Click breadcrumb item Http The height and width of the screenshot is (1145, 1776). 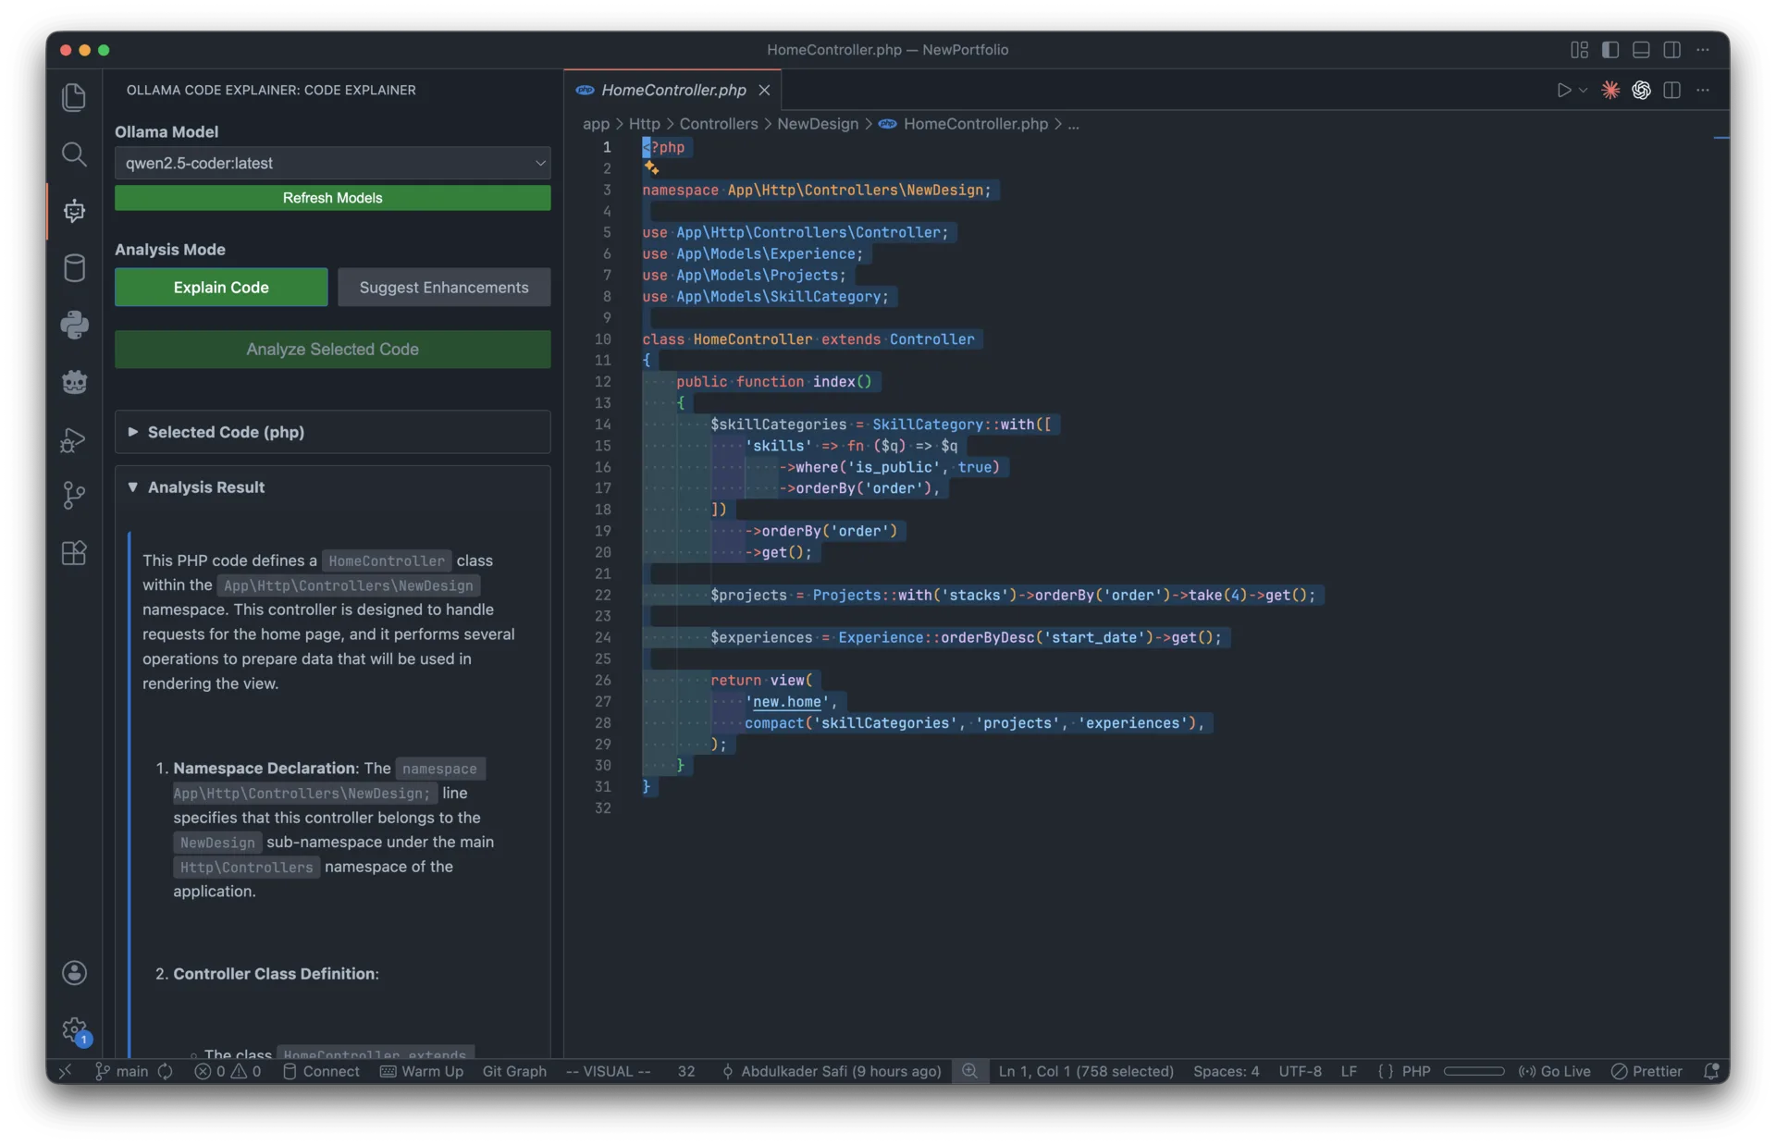(644, 124)
